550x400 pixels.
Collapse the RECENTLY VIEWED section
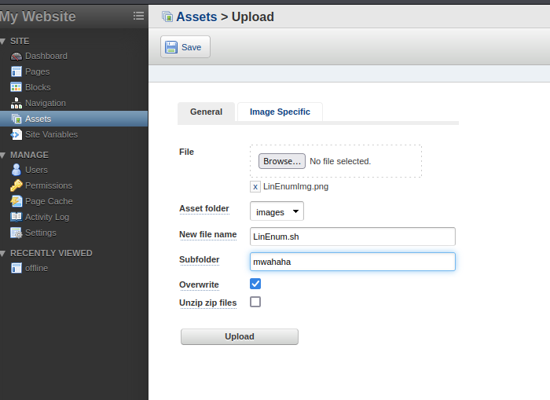[3, 253]
